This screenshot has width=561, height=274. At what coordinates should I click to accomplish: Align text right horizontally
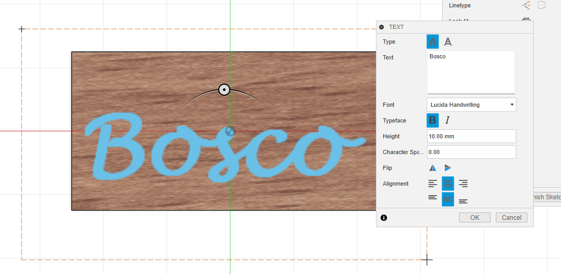tap(463, 184)
